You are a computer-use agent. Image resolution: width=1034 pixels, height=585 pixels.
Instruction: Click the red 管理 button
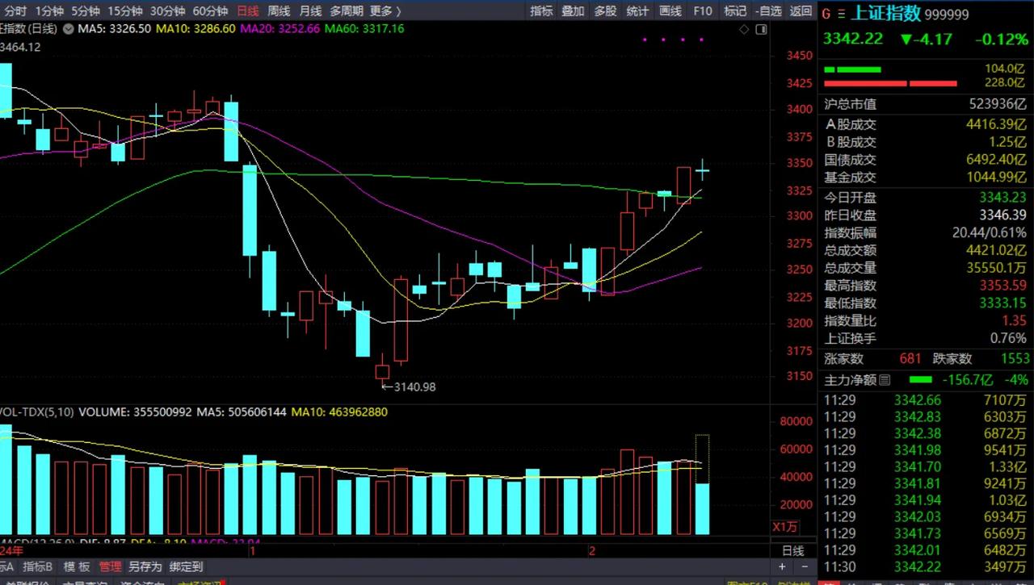110,567
